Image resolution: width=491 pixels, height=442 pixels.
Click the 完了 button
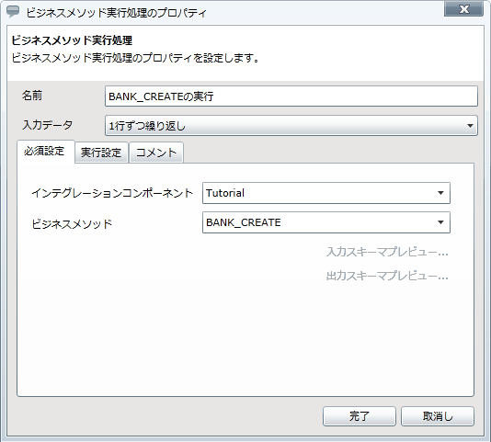tap(360, 416)
